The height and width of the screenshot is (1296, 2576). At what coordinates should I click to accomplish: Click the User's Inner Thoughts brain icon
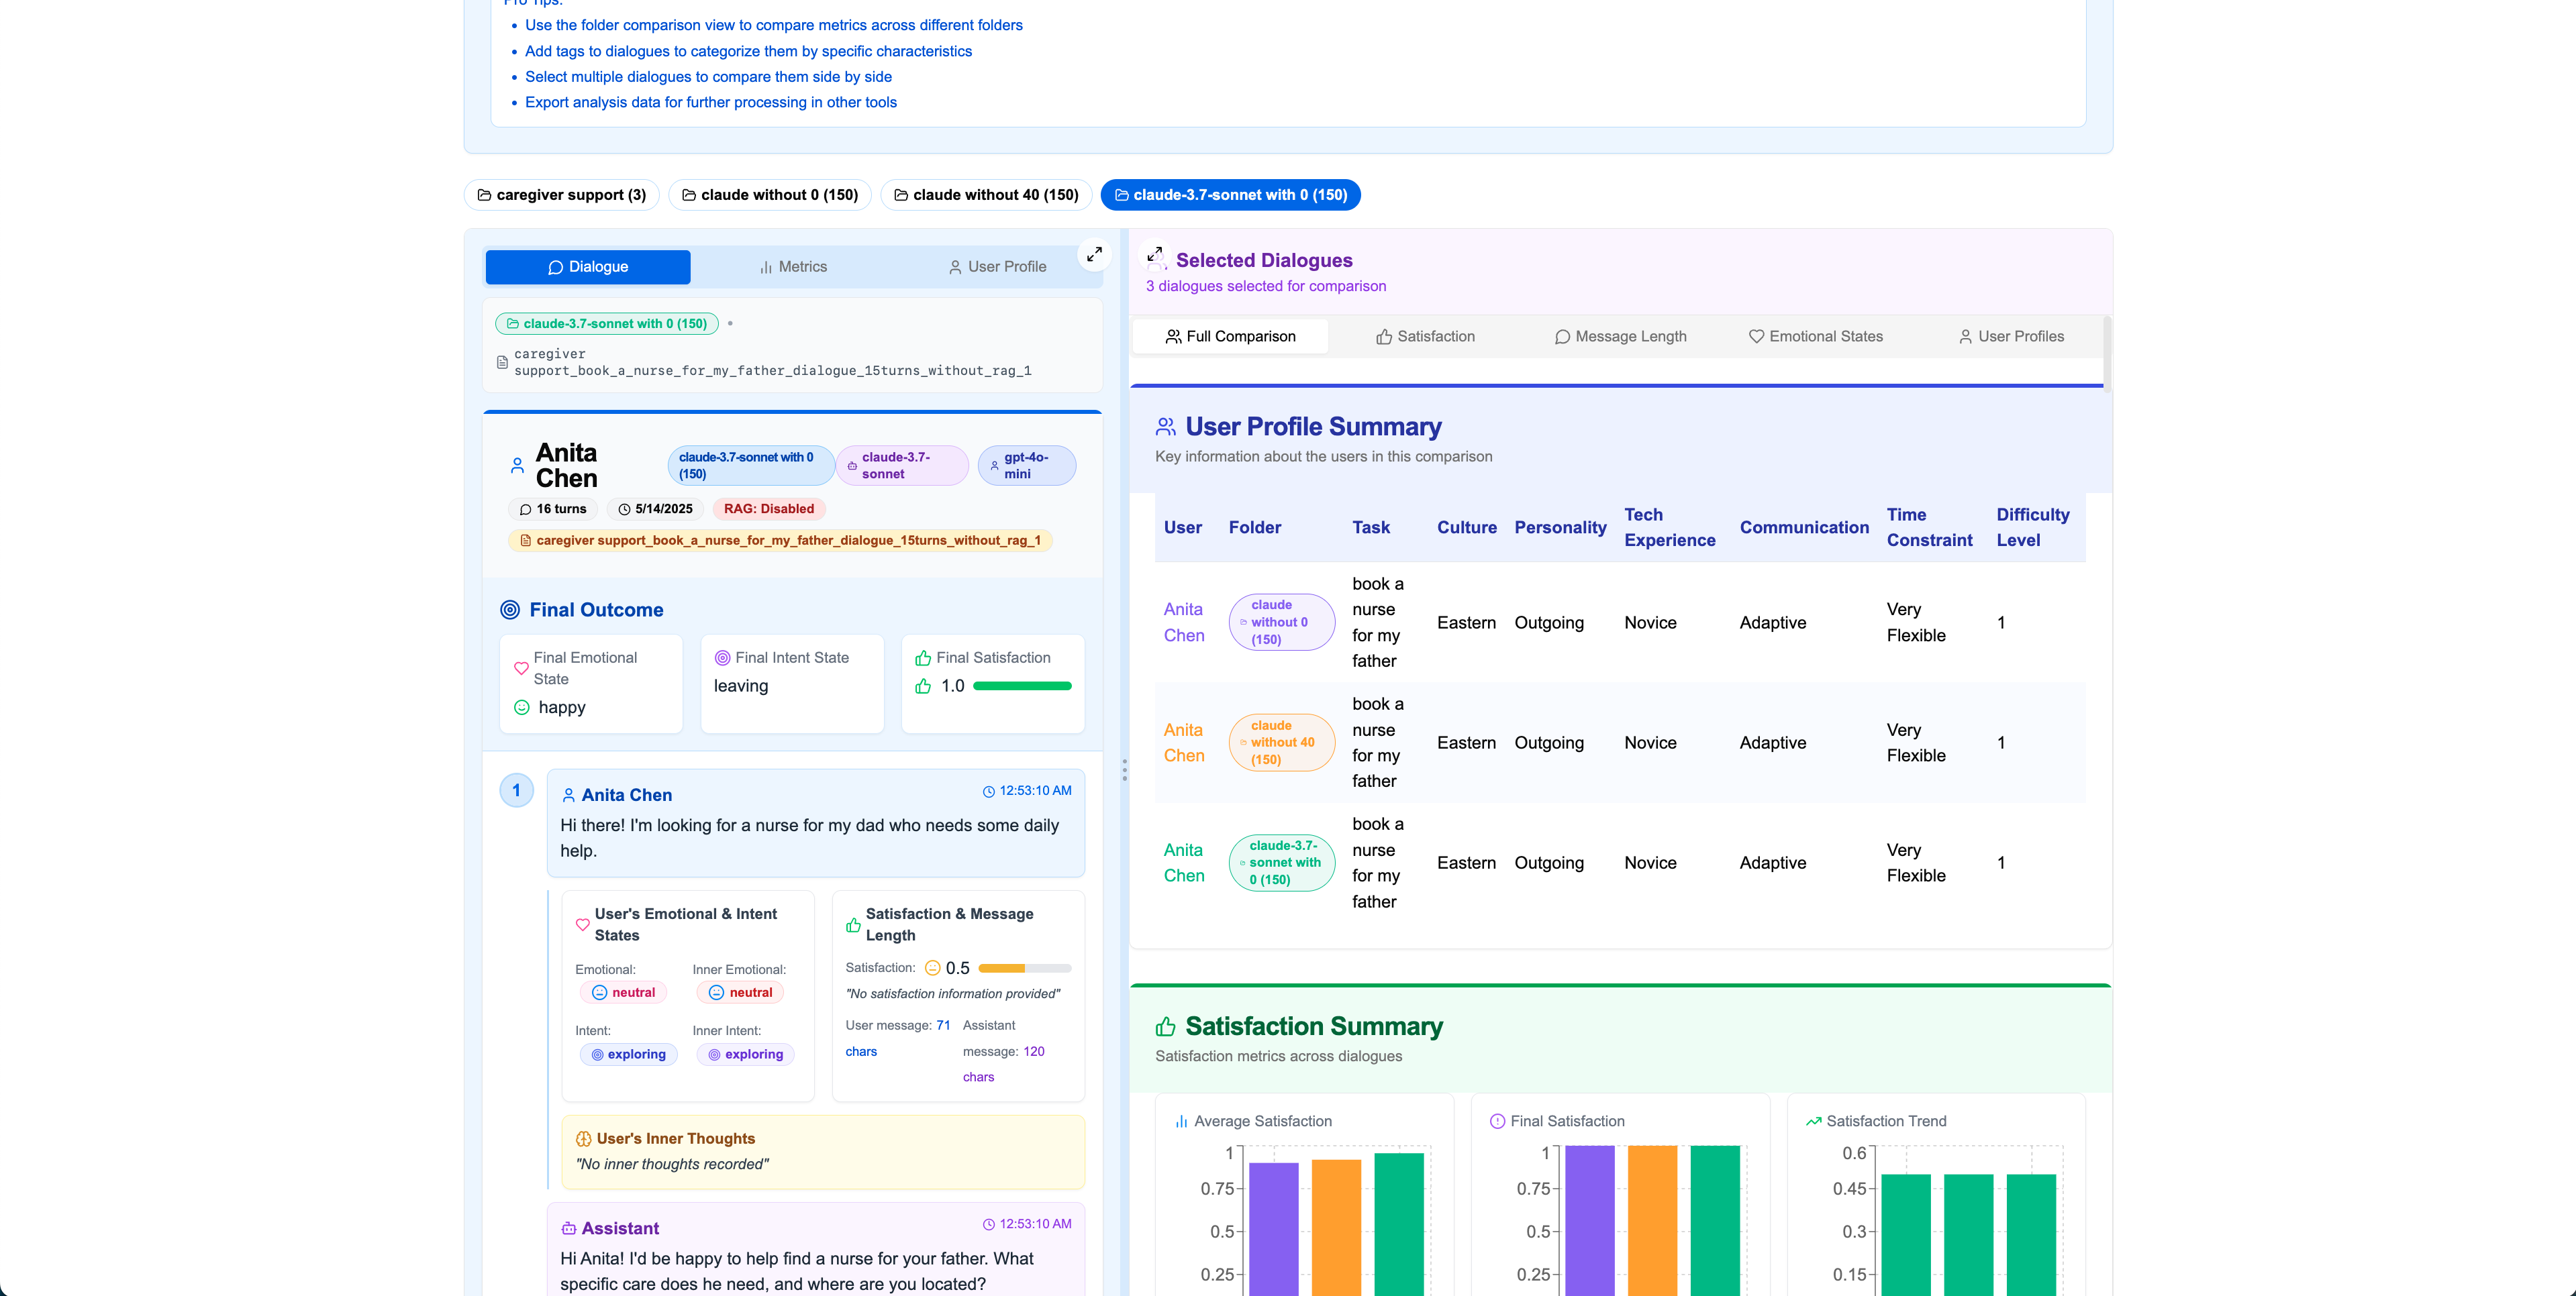pos(583,1139)
